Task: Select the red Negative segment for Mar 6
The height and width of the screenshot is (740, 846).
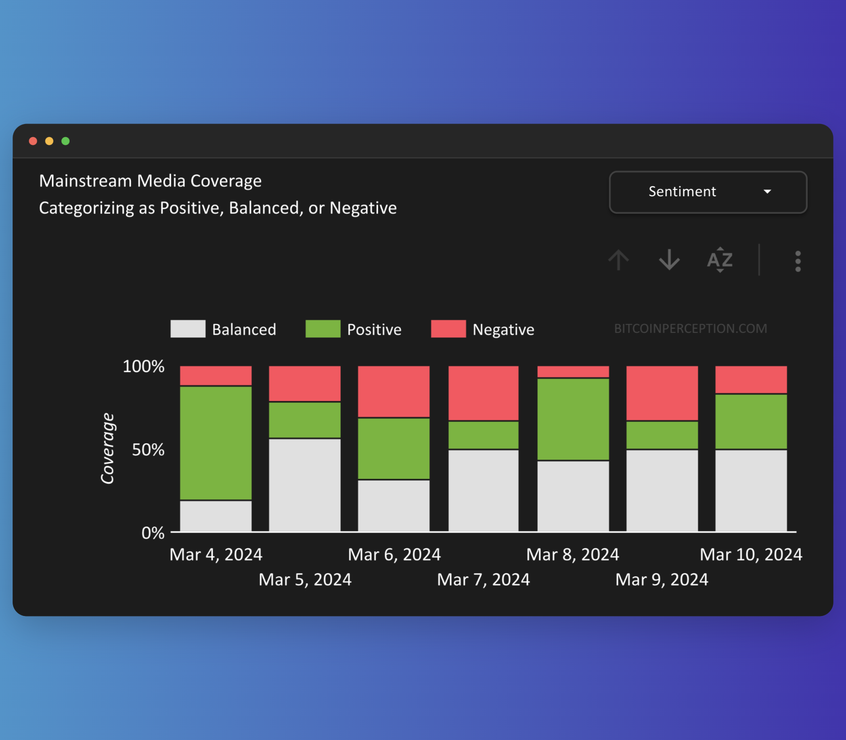Action: point(394,391)
